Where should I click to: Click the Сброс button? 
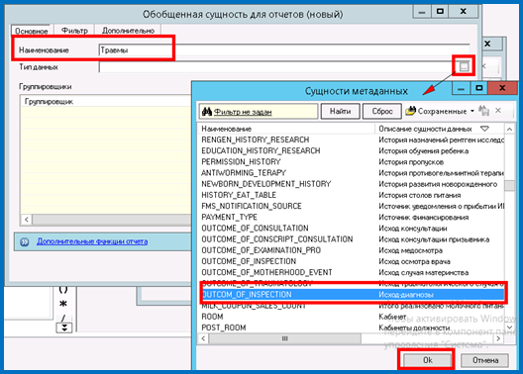click(382, 111)
